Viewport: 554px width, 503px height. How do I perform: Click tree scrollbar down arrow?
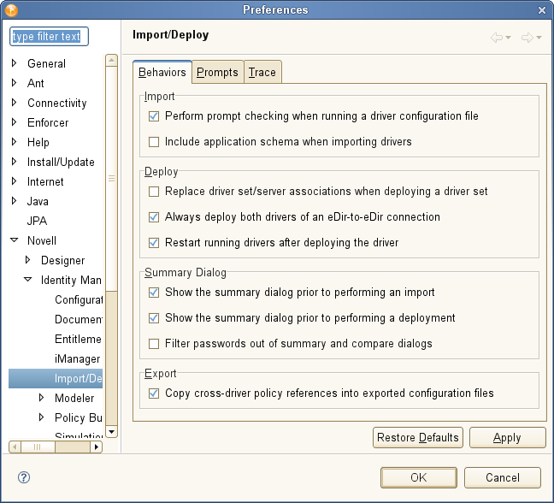click(x=111, y=432)
